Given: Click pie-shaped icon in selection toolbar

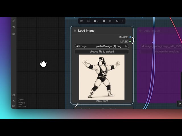Looking at the screenshot, I should pos(110,21).
